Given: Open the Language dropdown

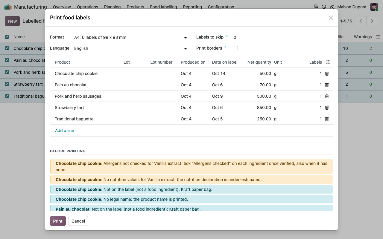Looking at the screenshot, I should point(130,48).
